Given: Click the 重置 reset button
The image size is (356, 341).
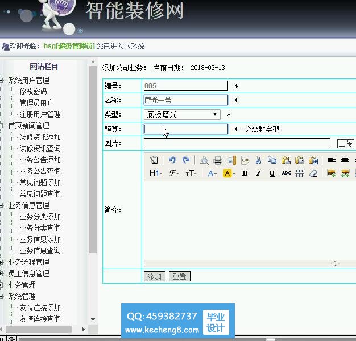Looking at the screenshot, I should coord(180,276).
